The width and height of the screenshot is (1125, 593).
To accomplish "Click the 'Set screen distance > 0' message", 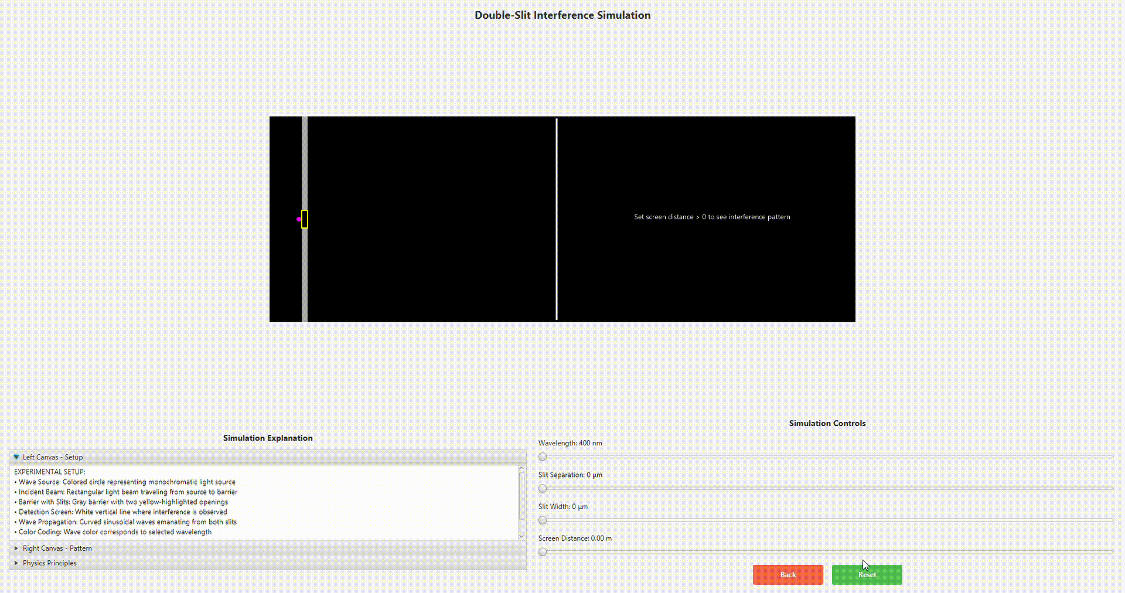I will [712, 217].
